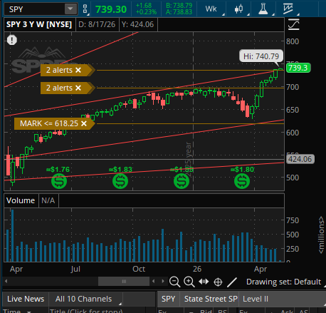Image resolution: width=326 pixels, height=313 pixels.
Task: Click the D: 8/17/26 date readout
Action: point(97,24)
